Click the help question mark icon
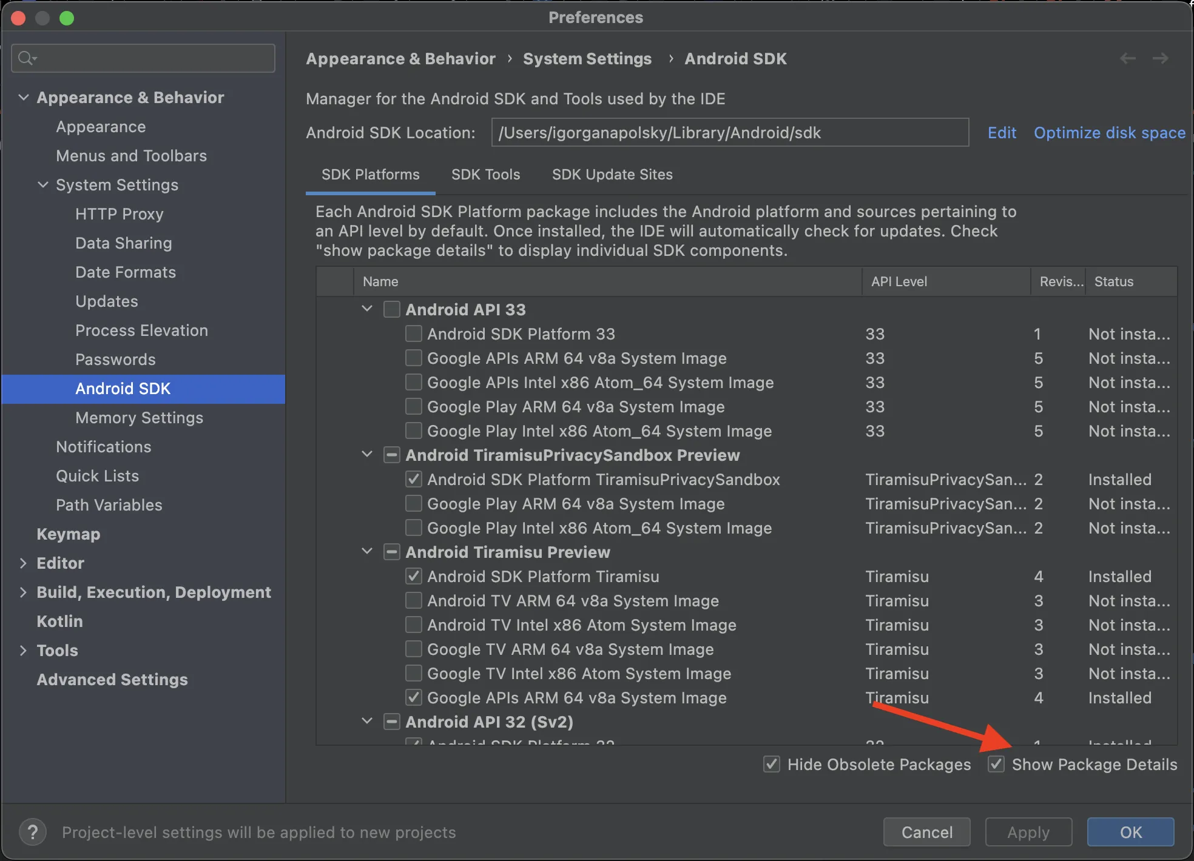 click(33, 832)
